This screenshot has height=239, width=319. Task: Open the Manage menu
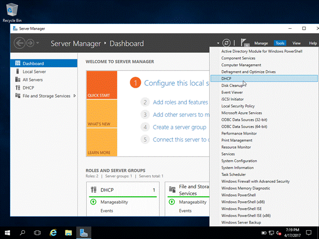pyautogui.click(x=261, y=43)
